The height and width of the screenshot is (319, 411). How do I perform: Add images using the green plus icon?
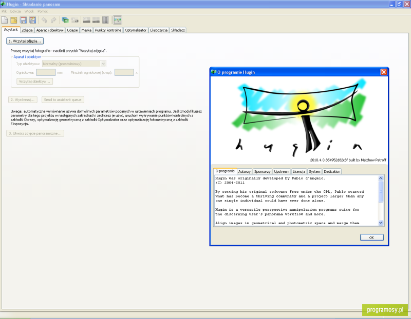65,20
